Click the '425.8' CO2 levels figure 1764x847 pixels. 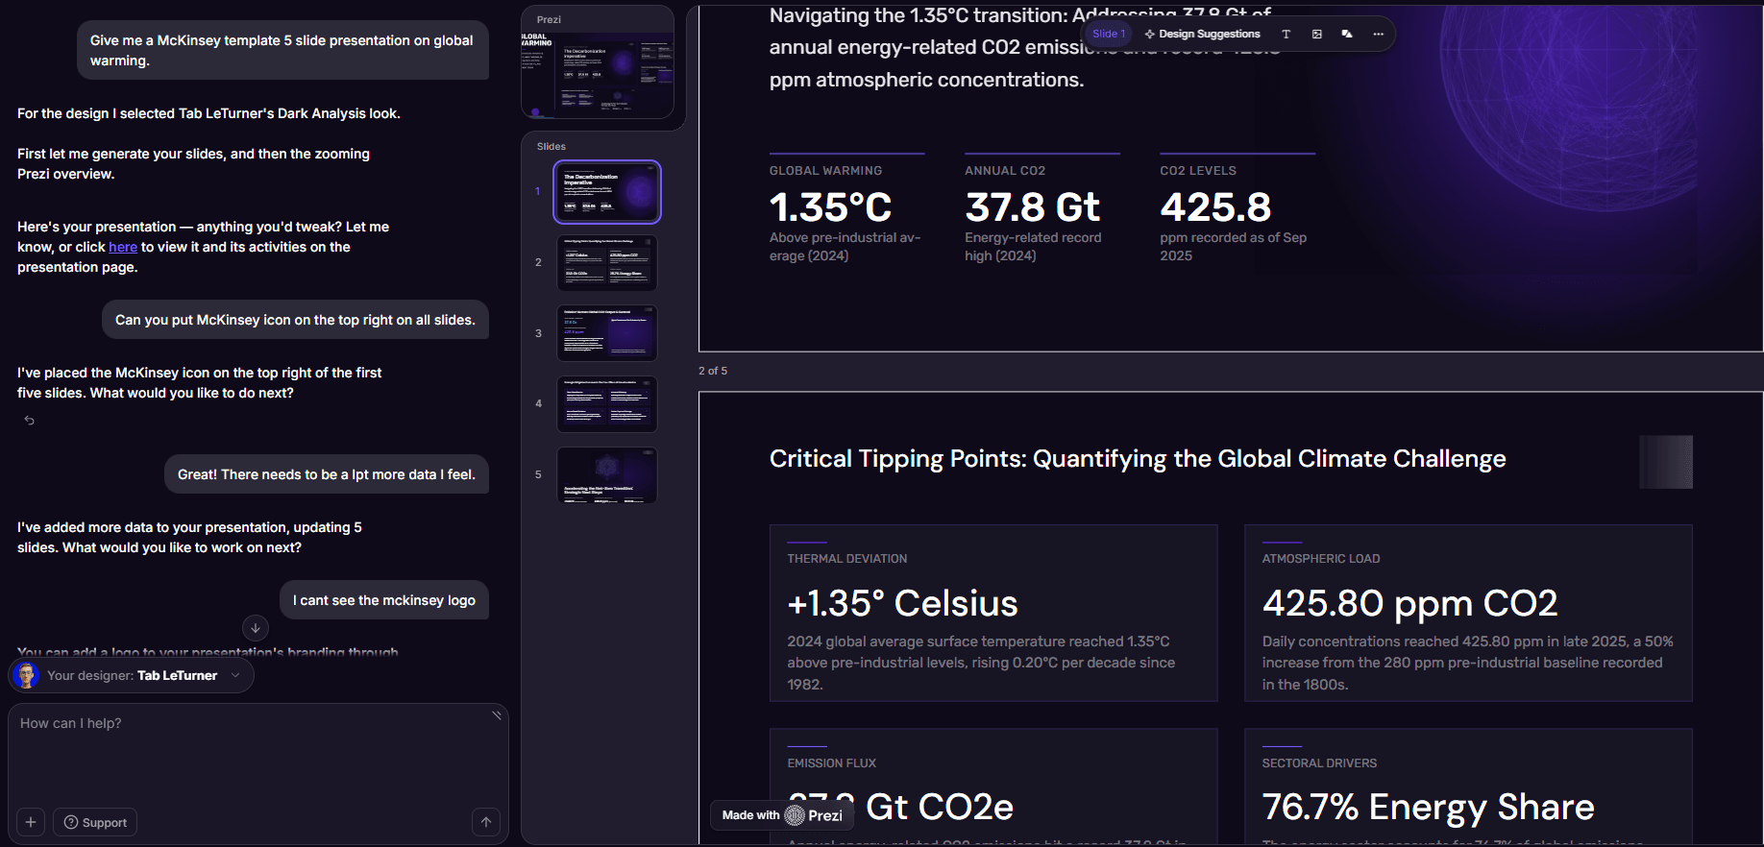pos(1215,207)
